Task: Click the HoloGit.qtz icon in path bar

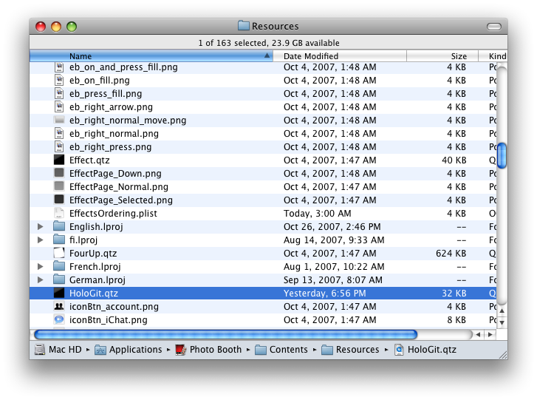Action: [399, 350]
